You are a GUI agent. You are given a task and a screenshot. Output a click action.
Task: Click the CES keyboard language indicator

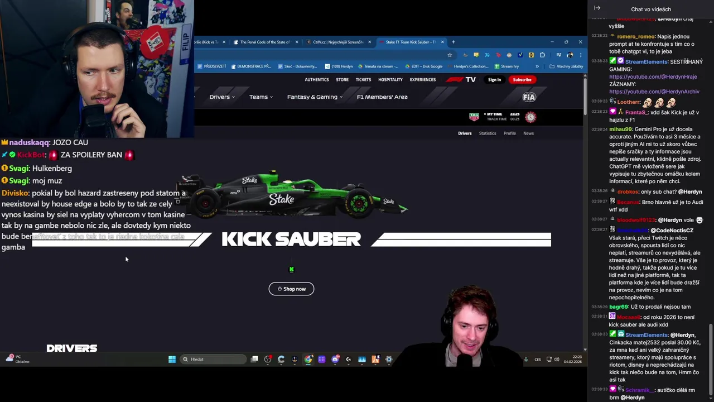click(x=538, y=359)
